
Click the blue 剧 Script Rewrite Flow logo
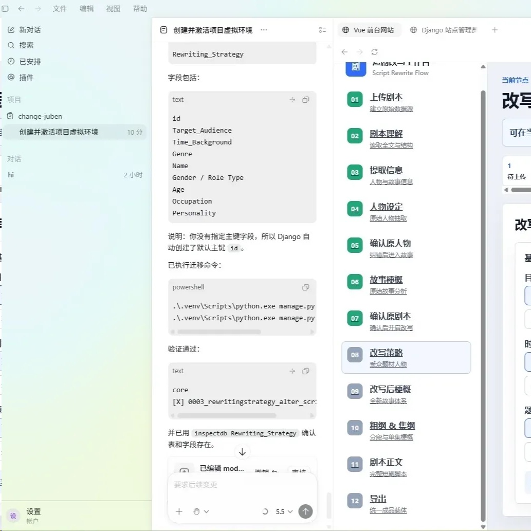coord(356,68)
